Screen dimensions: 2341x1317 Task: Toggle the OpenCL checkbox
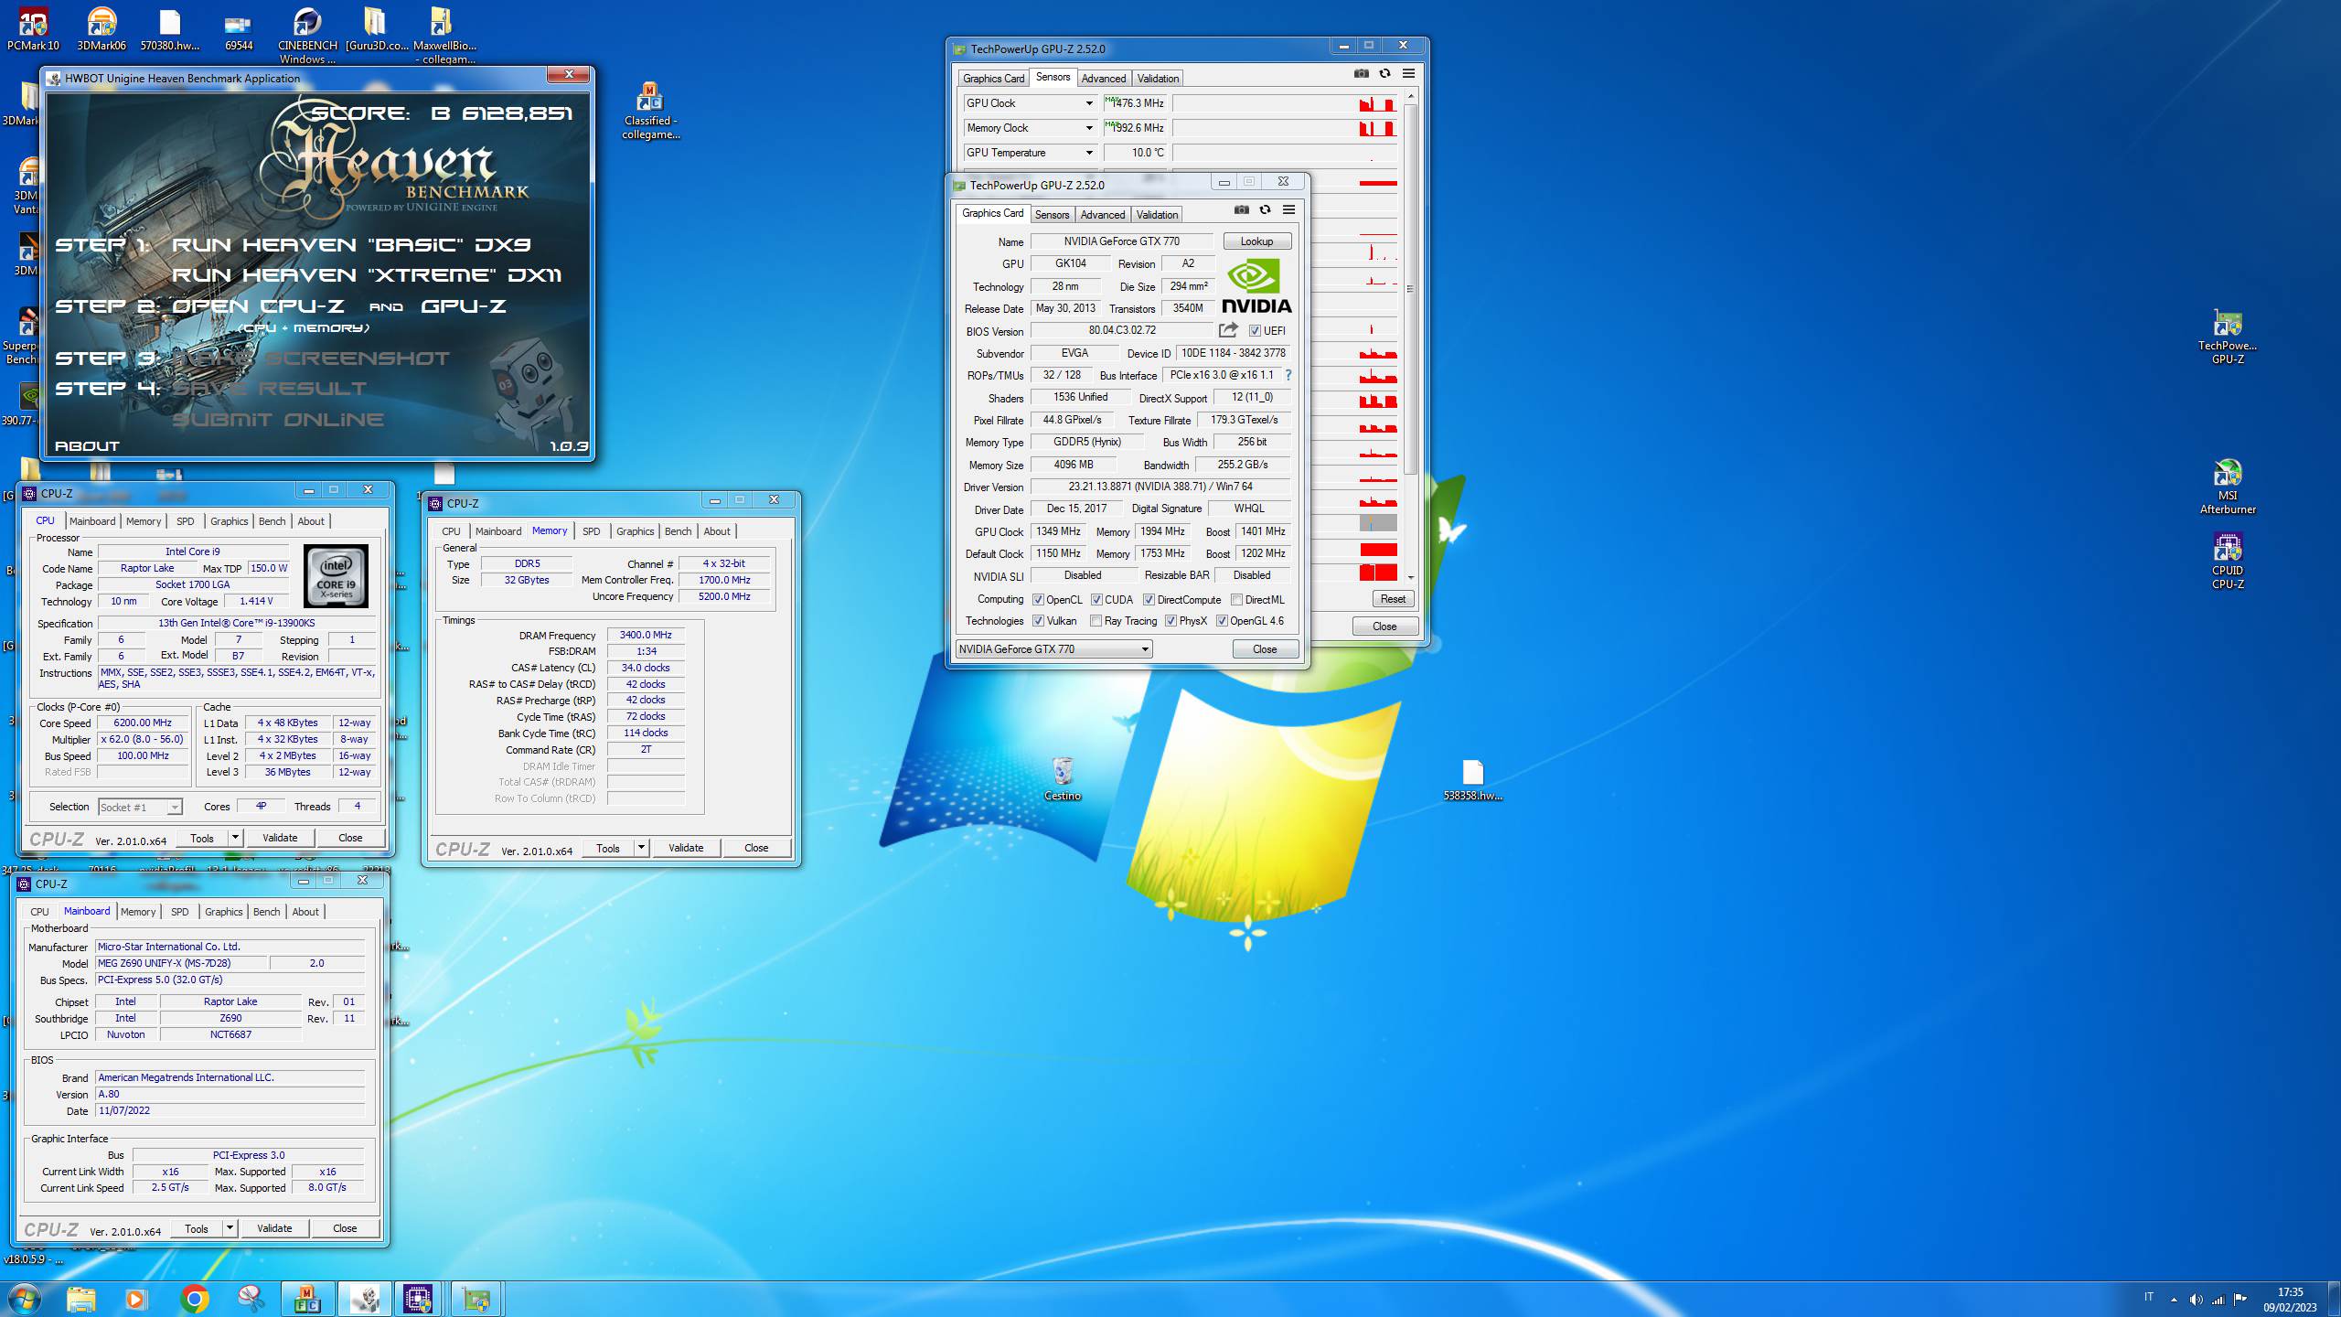pos(1038,600)
